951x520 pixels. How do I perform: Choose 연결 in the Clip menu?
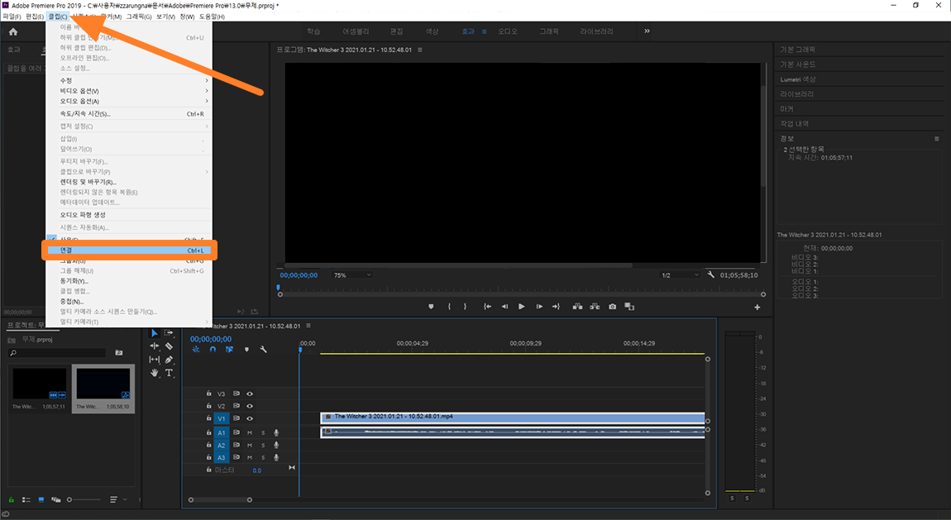[130, 250]
